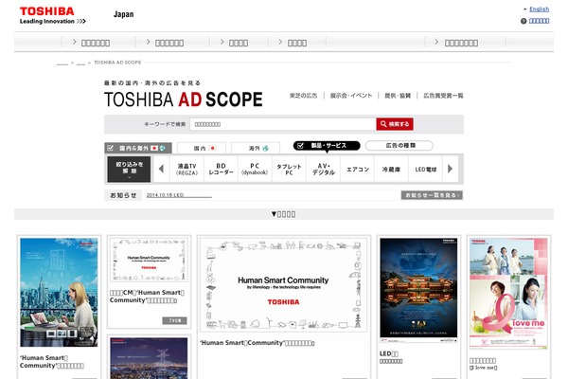Open the small Human Smart Community thumbnail above the TVCM tag
The image size is (568, 379).
pyautogui.click(x=149, y=260)
